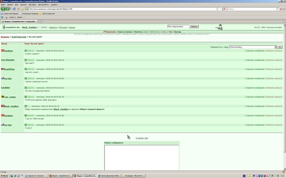
Task: Click the TM badge beside Black_Panther in post 7
Action: [2, 106]
